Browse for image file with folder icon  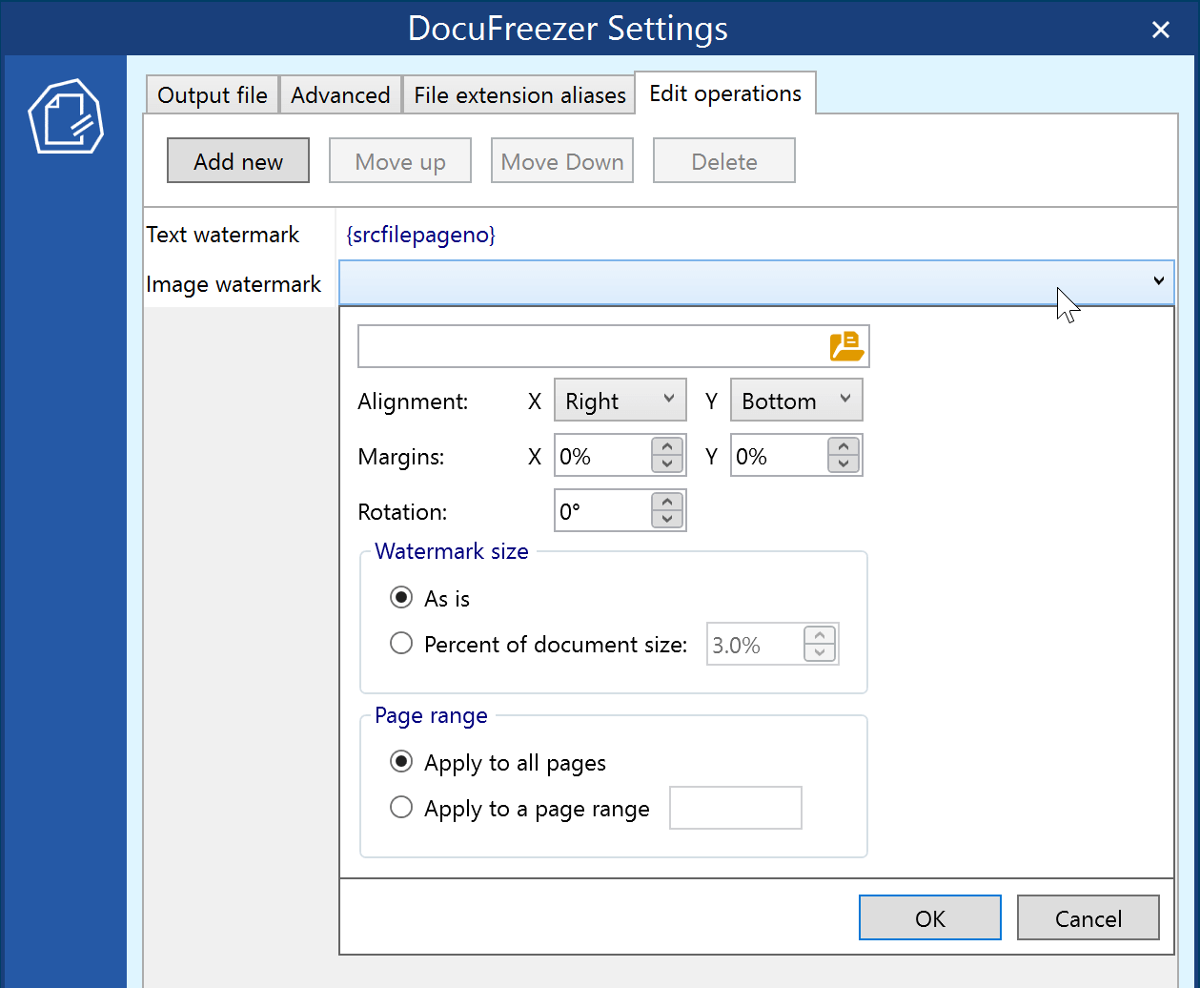[846, 346]
